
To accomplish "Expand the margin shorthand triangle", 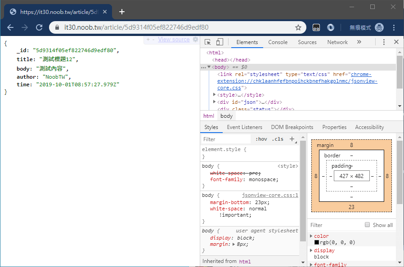I will tap(233, 245).
